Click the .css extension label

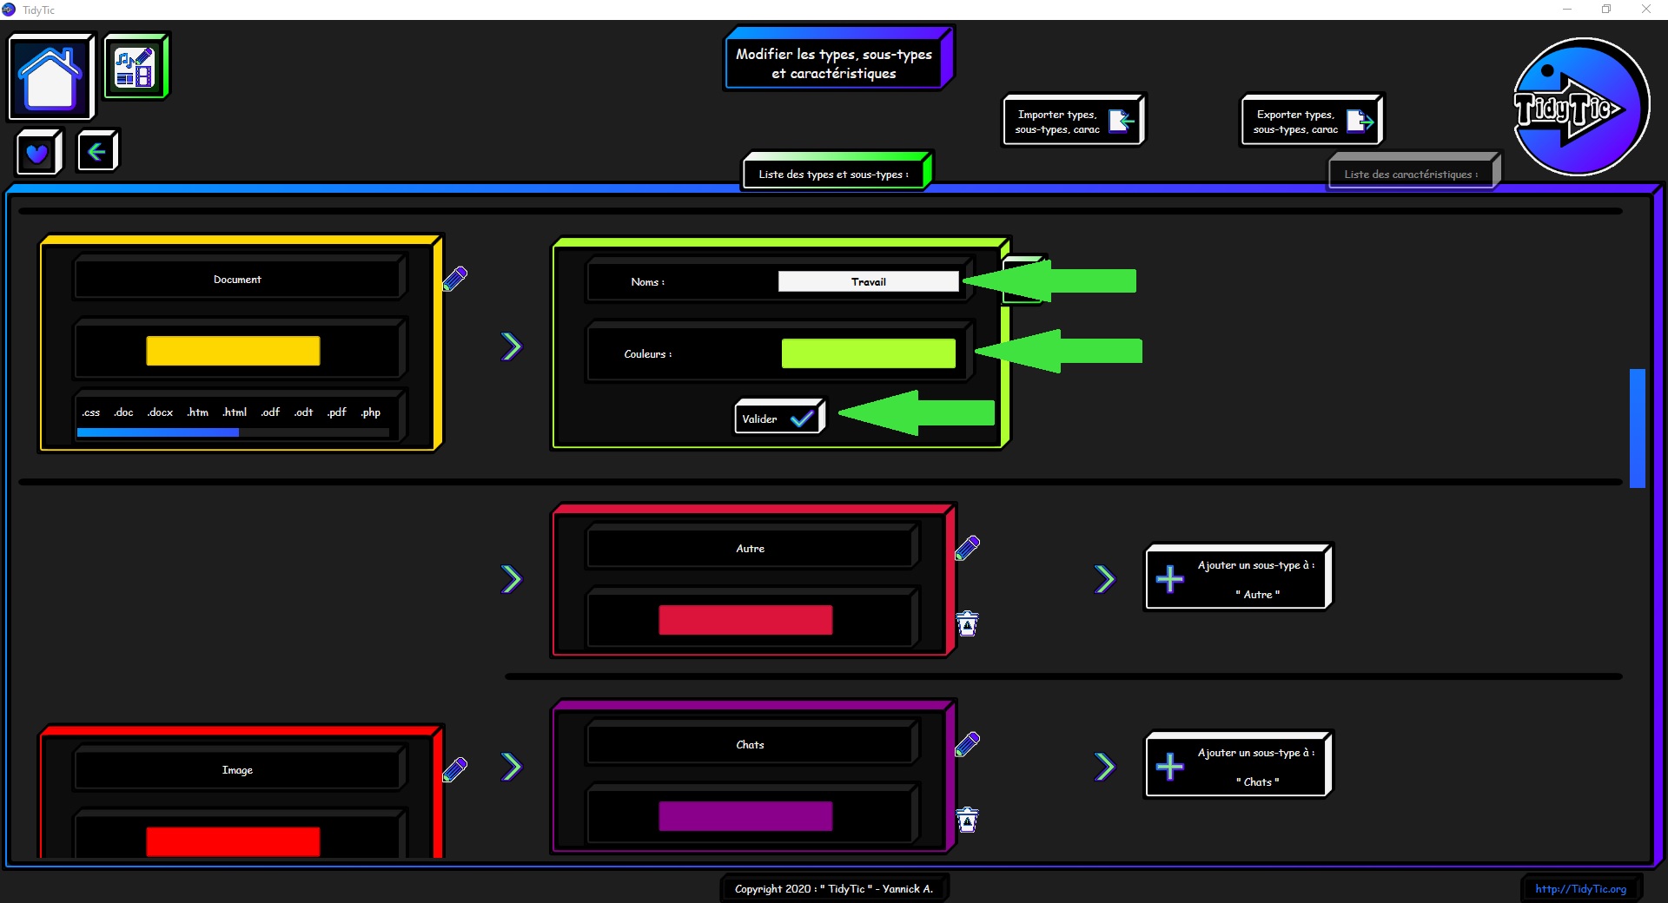[90, 412]
